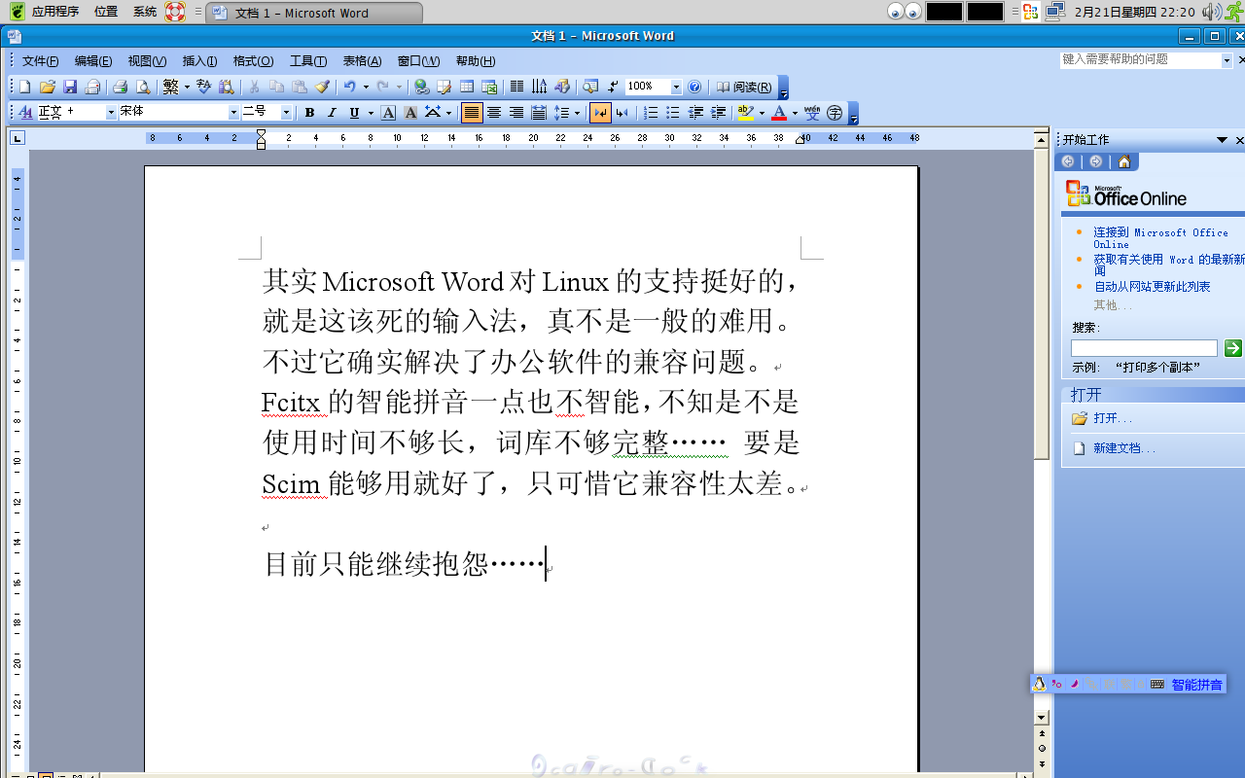Expand the line spacing dropdown arrow
Screen dimensions: 1245x778
pos(577,113)
